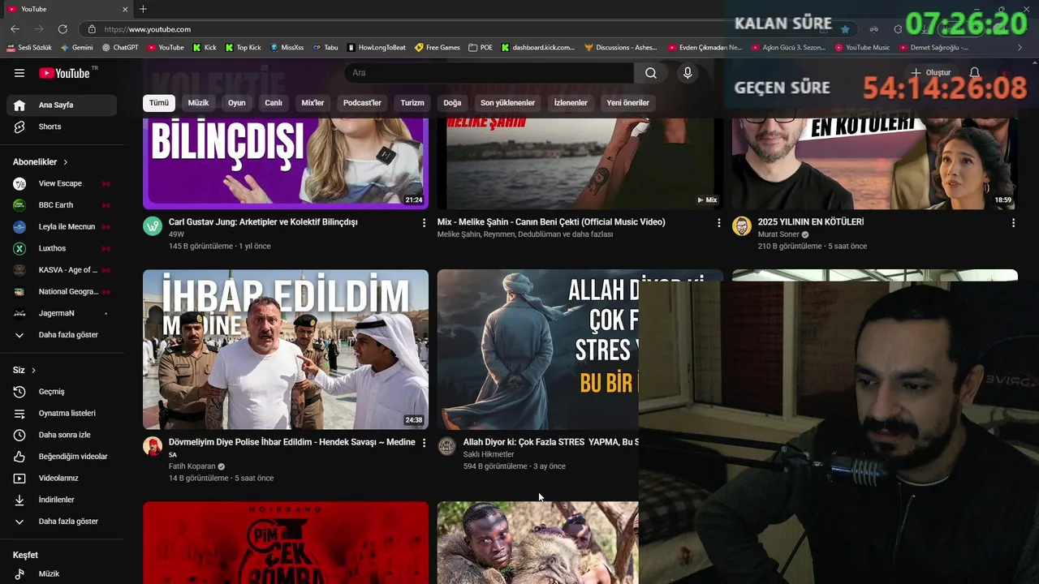Viewport: 1039px width, 584px height.
Task: Expand Daha fazla göster under the subscriptions list
Action: (x=62, y=335)
